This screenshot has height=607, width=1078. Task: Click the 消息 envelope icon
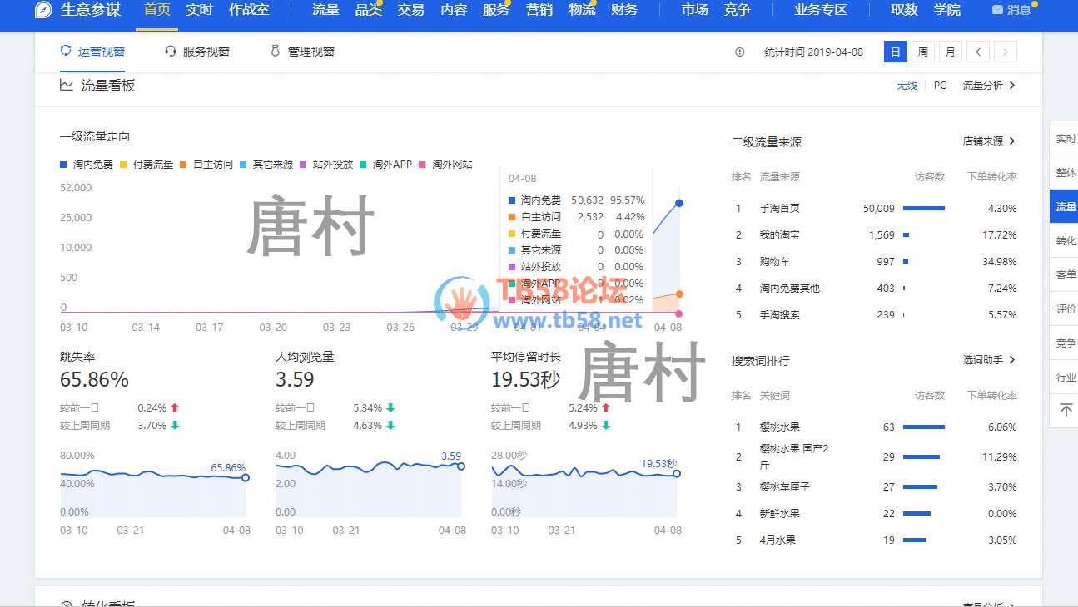(997, 10)
